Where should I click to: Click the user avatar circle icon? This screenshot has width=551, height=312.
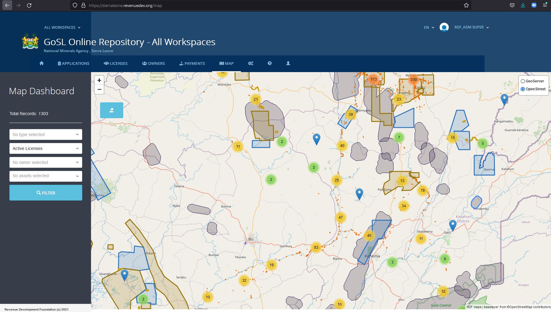click(x=444, y=27)
